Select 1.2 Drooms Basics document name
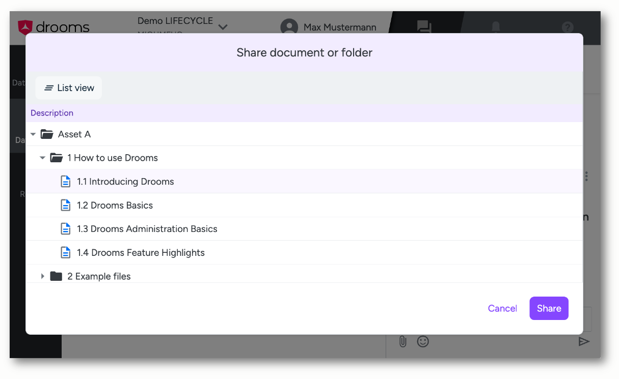The width and height of the screenshot is (619, 379). (115, 206)
